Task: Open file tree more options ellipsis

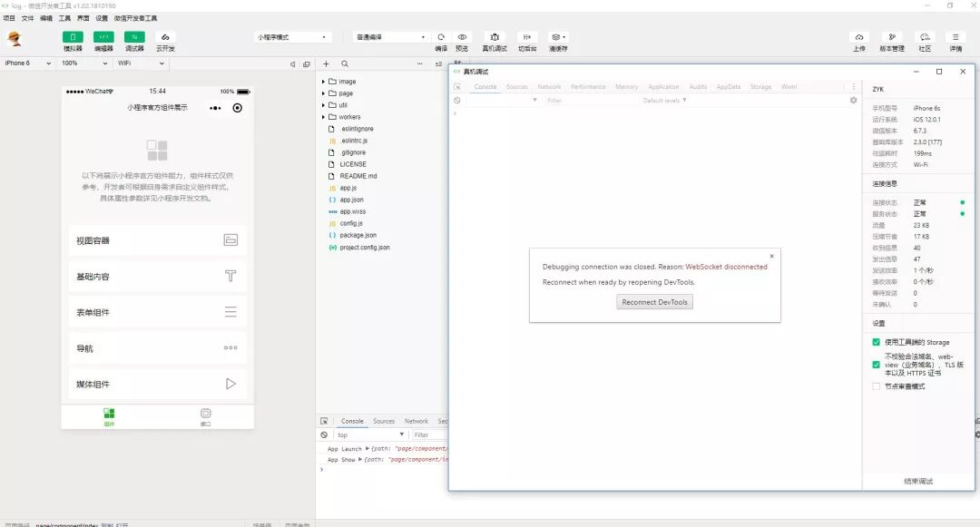Action: pos(419,63)
